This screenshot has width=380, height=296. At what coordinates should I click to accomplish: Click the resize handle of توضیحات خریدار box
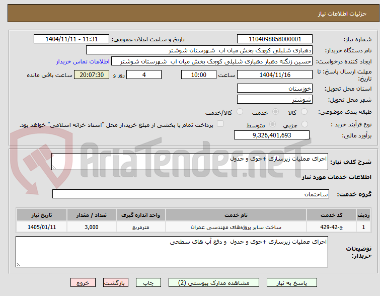point(18,264)
